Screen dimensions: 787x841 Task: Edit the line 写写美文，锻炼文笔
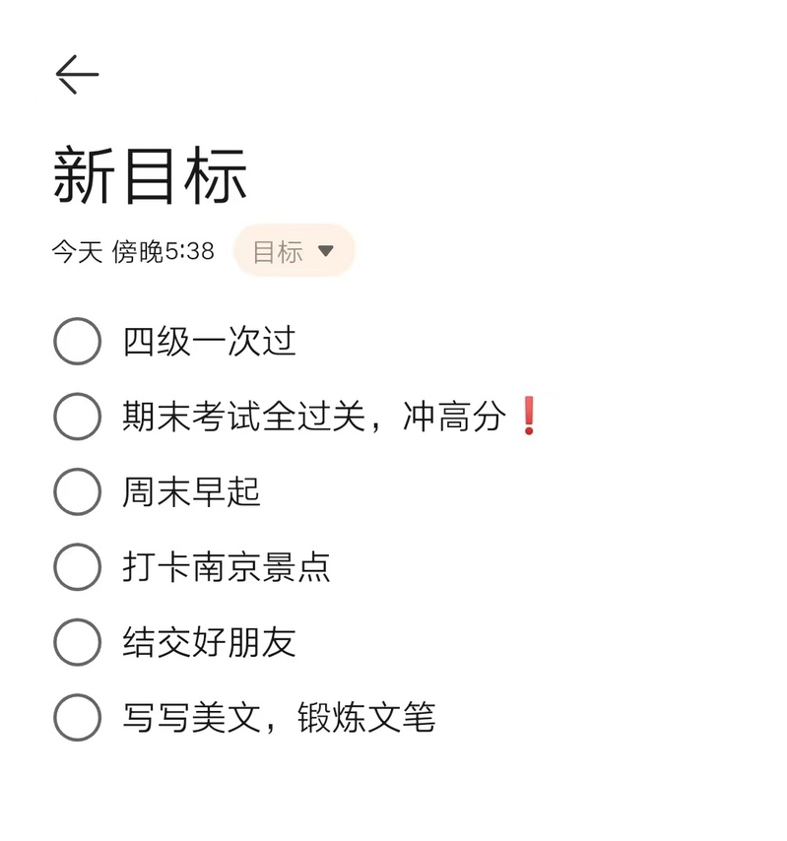click(279, 718)
